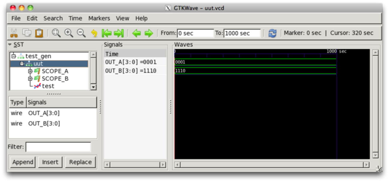Click the Paste clipboard toolbar icon

[x=39, y=33]
